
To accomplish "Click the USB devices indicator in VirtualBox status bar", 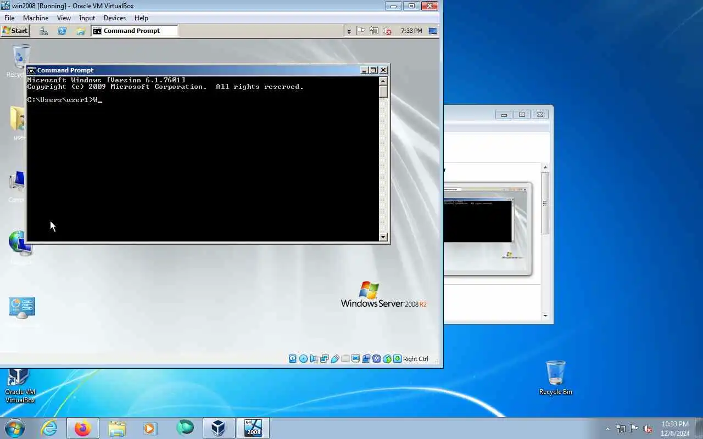I will click(x=334, y=359).
